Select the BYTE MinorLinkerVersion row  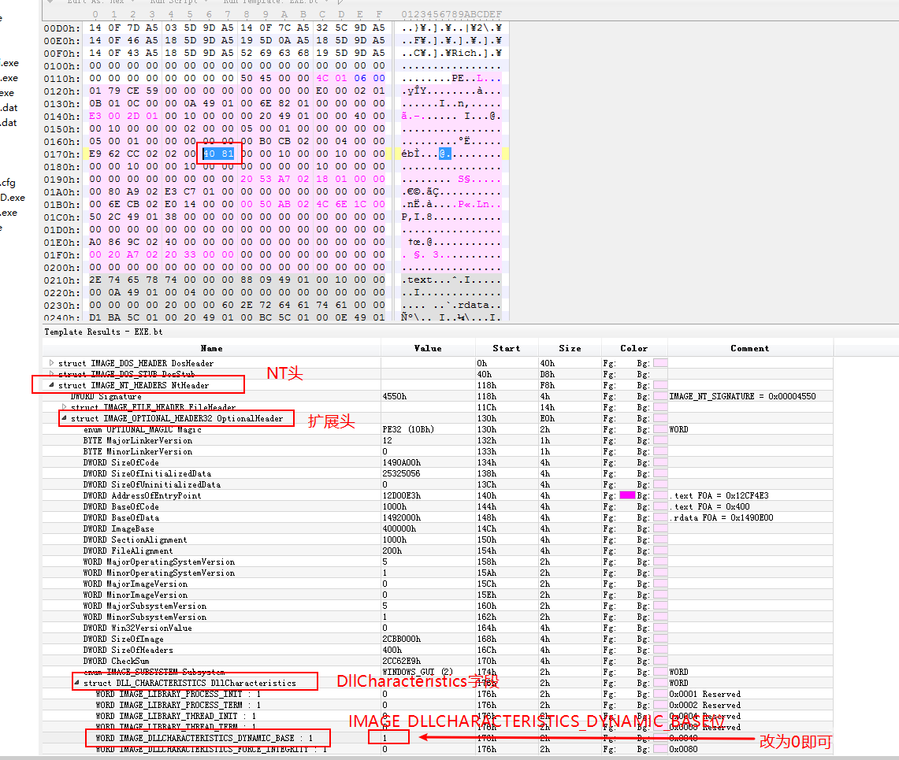437,451
